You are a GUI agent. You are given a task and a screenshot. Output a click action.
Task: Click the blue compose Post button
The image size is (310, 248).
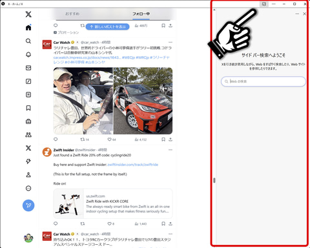click(28, 205)
